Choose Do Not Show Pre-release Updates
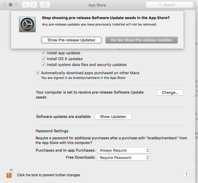Image resolution: width=198 pixels, height=183 pixels. 142,40
